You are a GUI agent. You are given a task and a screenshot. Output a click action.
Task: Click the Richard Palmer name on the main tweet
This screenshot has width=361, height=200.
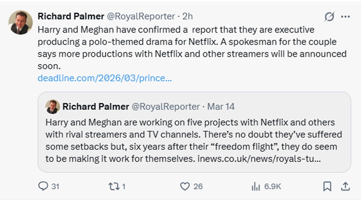pyautogui.click(x=70, y=16)
